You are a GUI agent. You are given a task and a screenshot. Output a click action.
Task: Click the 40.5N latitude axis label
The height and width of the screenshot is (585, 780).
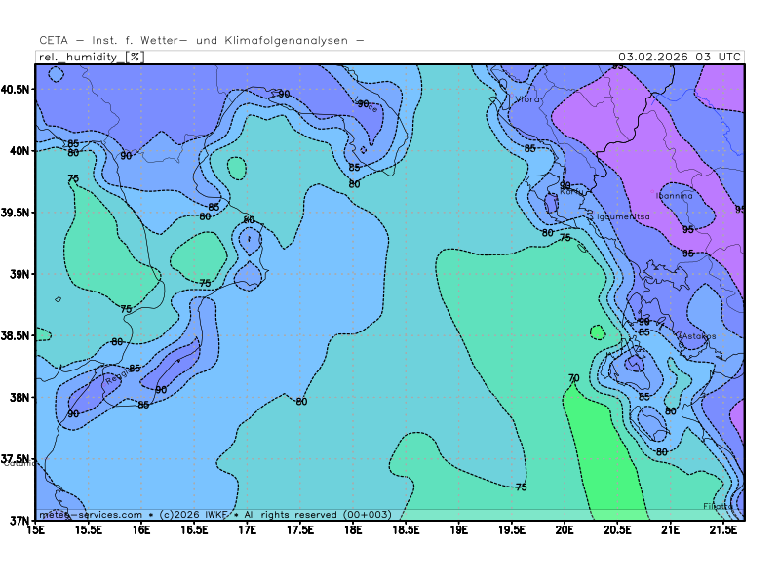pos(16,89)
